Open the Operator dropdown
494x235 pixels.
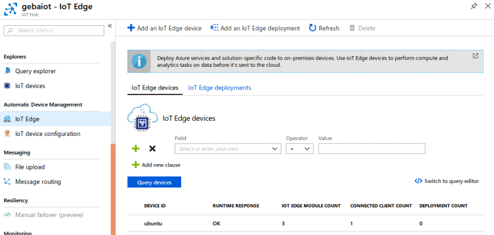point(299,149)
